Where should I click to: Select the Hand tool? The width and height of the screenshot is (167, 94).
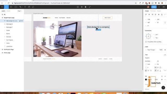click(29, 7)
